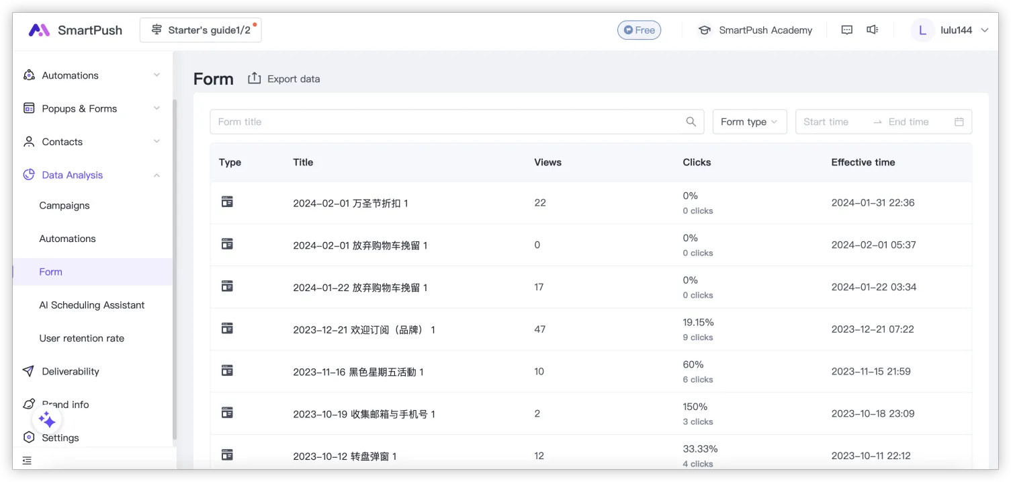Click the SmartPush logo icon
The width and height of the screenshot is (1011, 482).
[39, 30]
